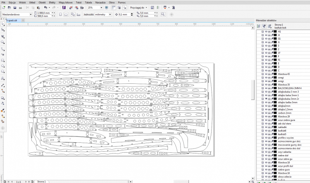Create a new document with toolbar icon
The width and height of the screenshot is (310, 183).
click(x=3, y=7)
